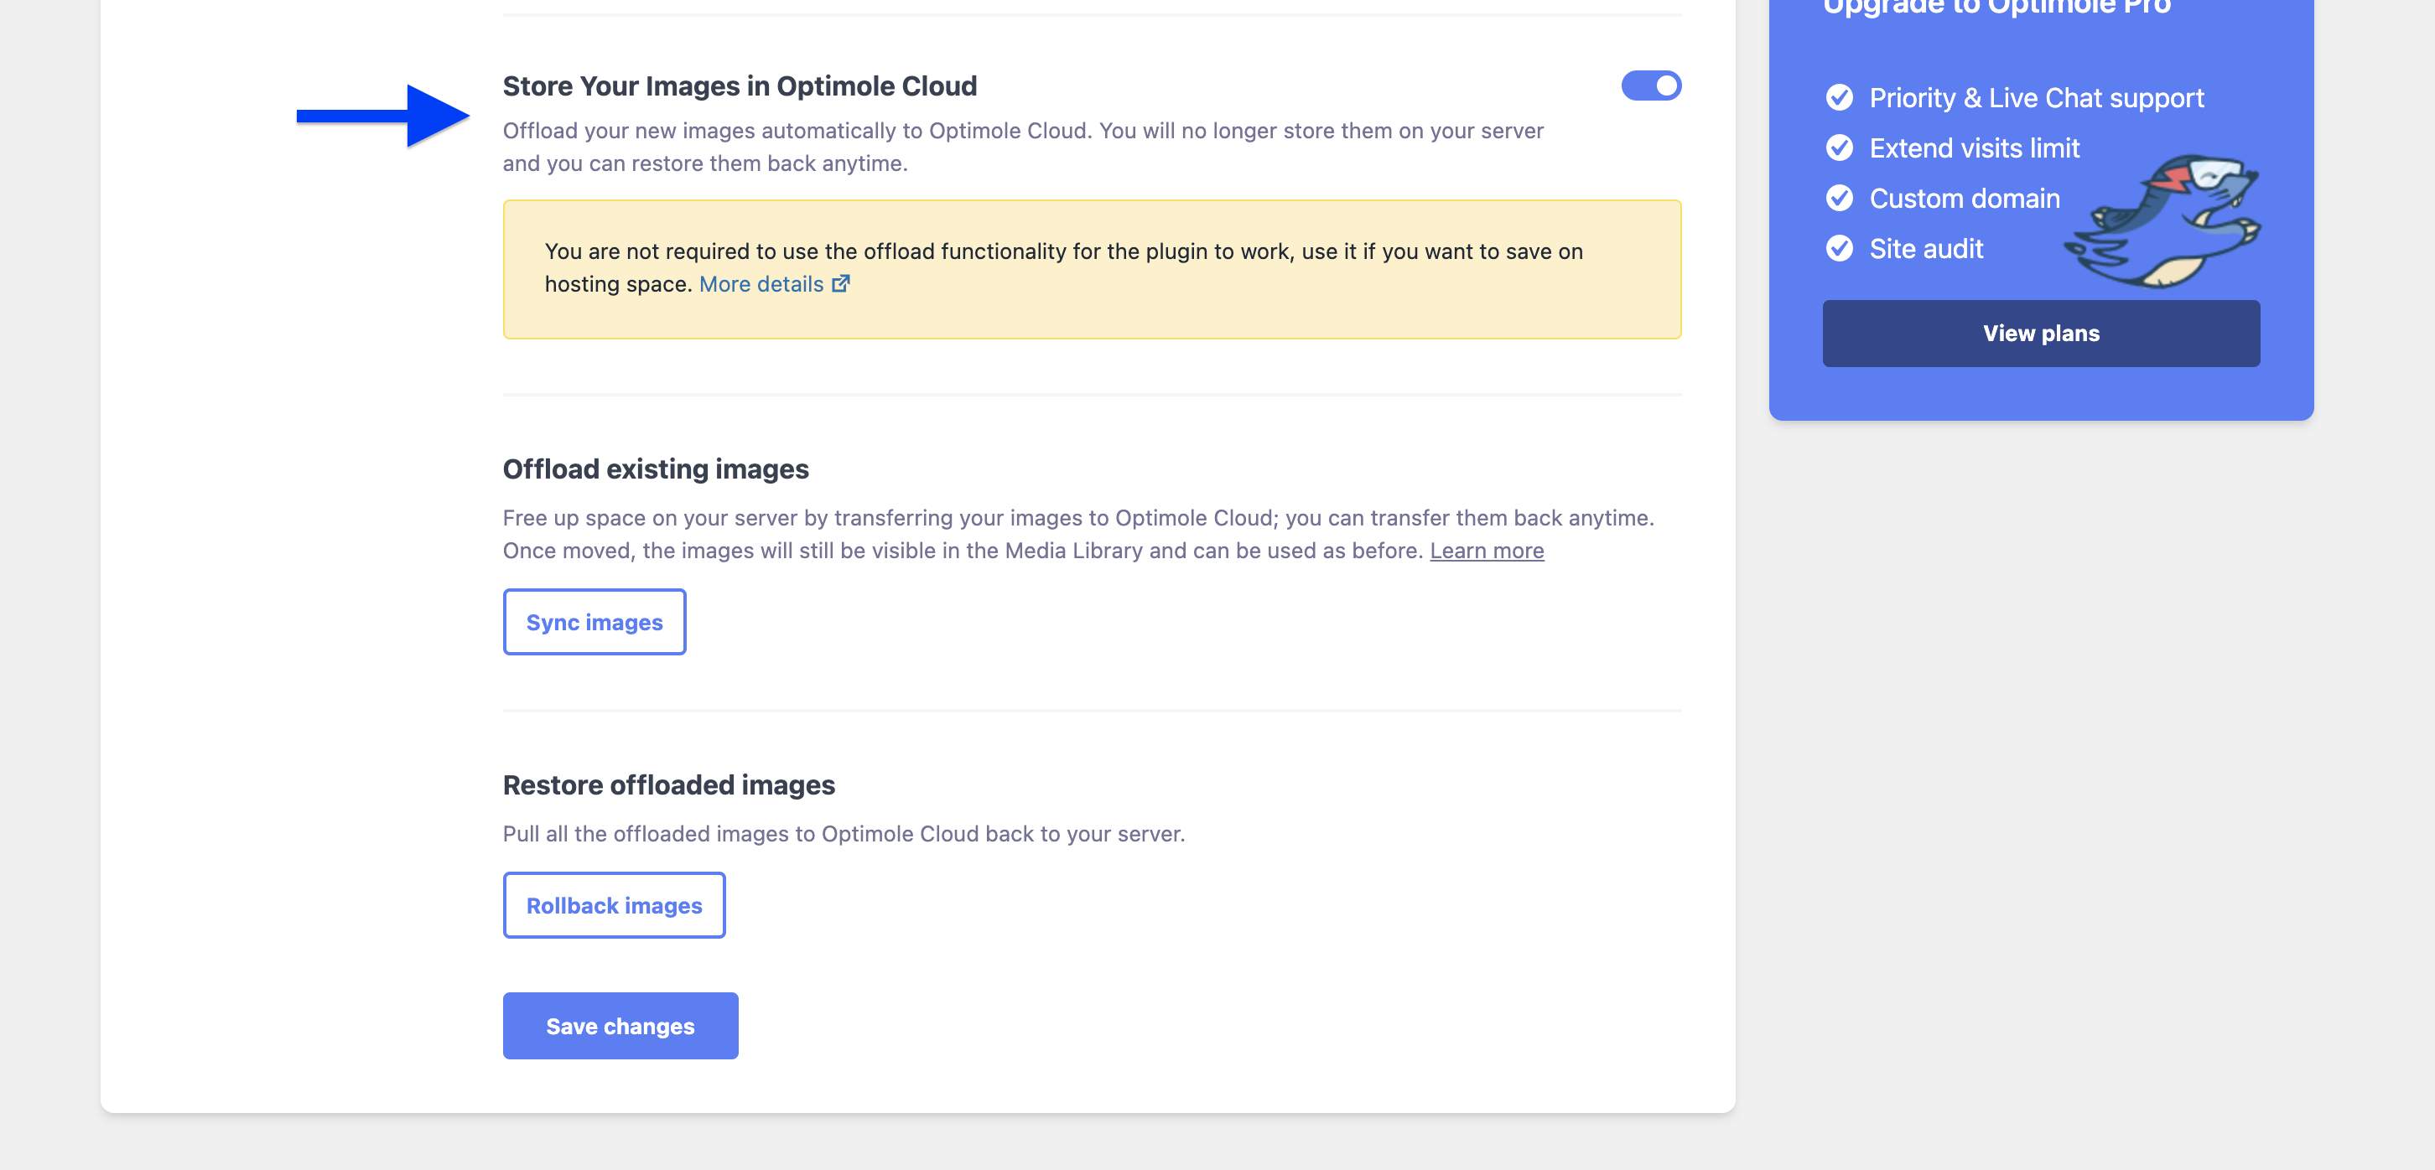The image size is (2435, 1170).
Task: Click the Store Your Images in Optimole Cloud heading
Action: (x=740, y=86)
